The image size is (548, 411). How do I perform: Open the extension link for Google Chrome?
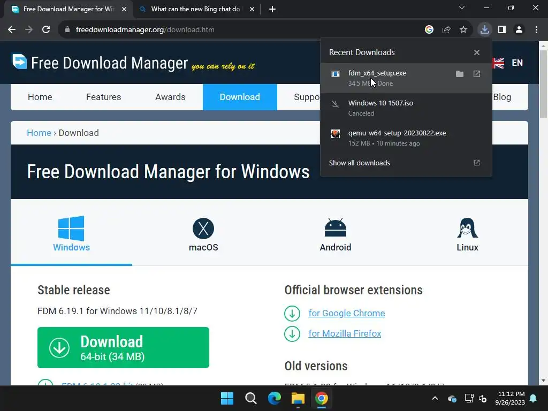(347, 313)
